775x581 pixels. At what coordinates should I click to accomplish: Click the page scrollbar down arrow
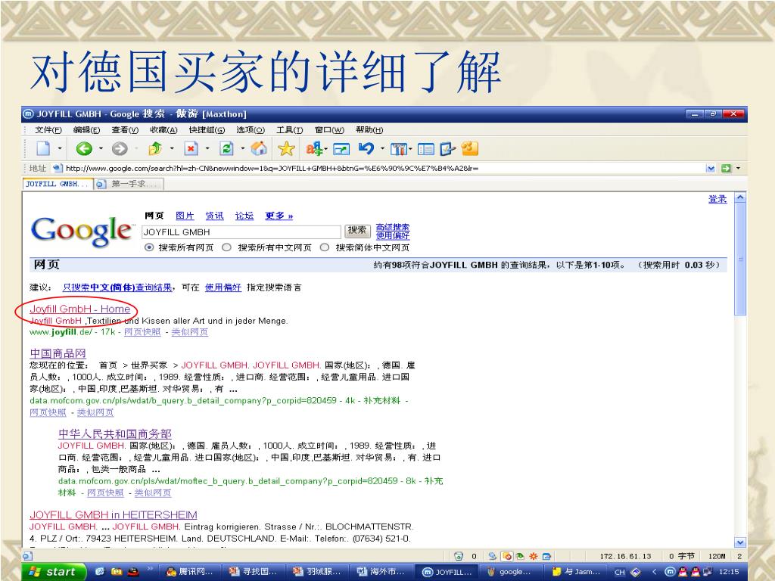pos(740,542)
